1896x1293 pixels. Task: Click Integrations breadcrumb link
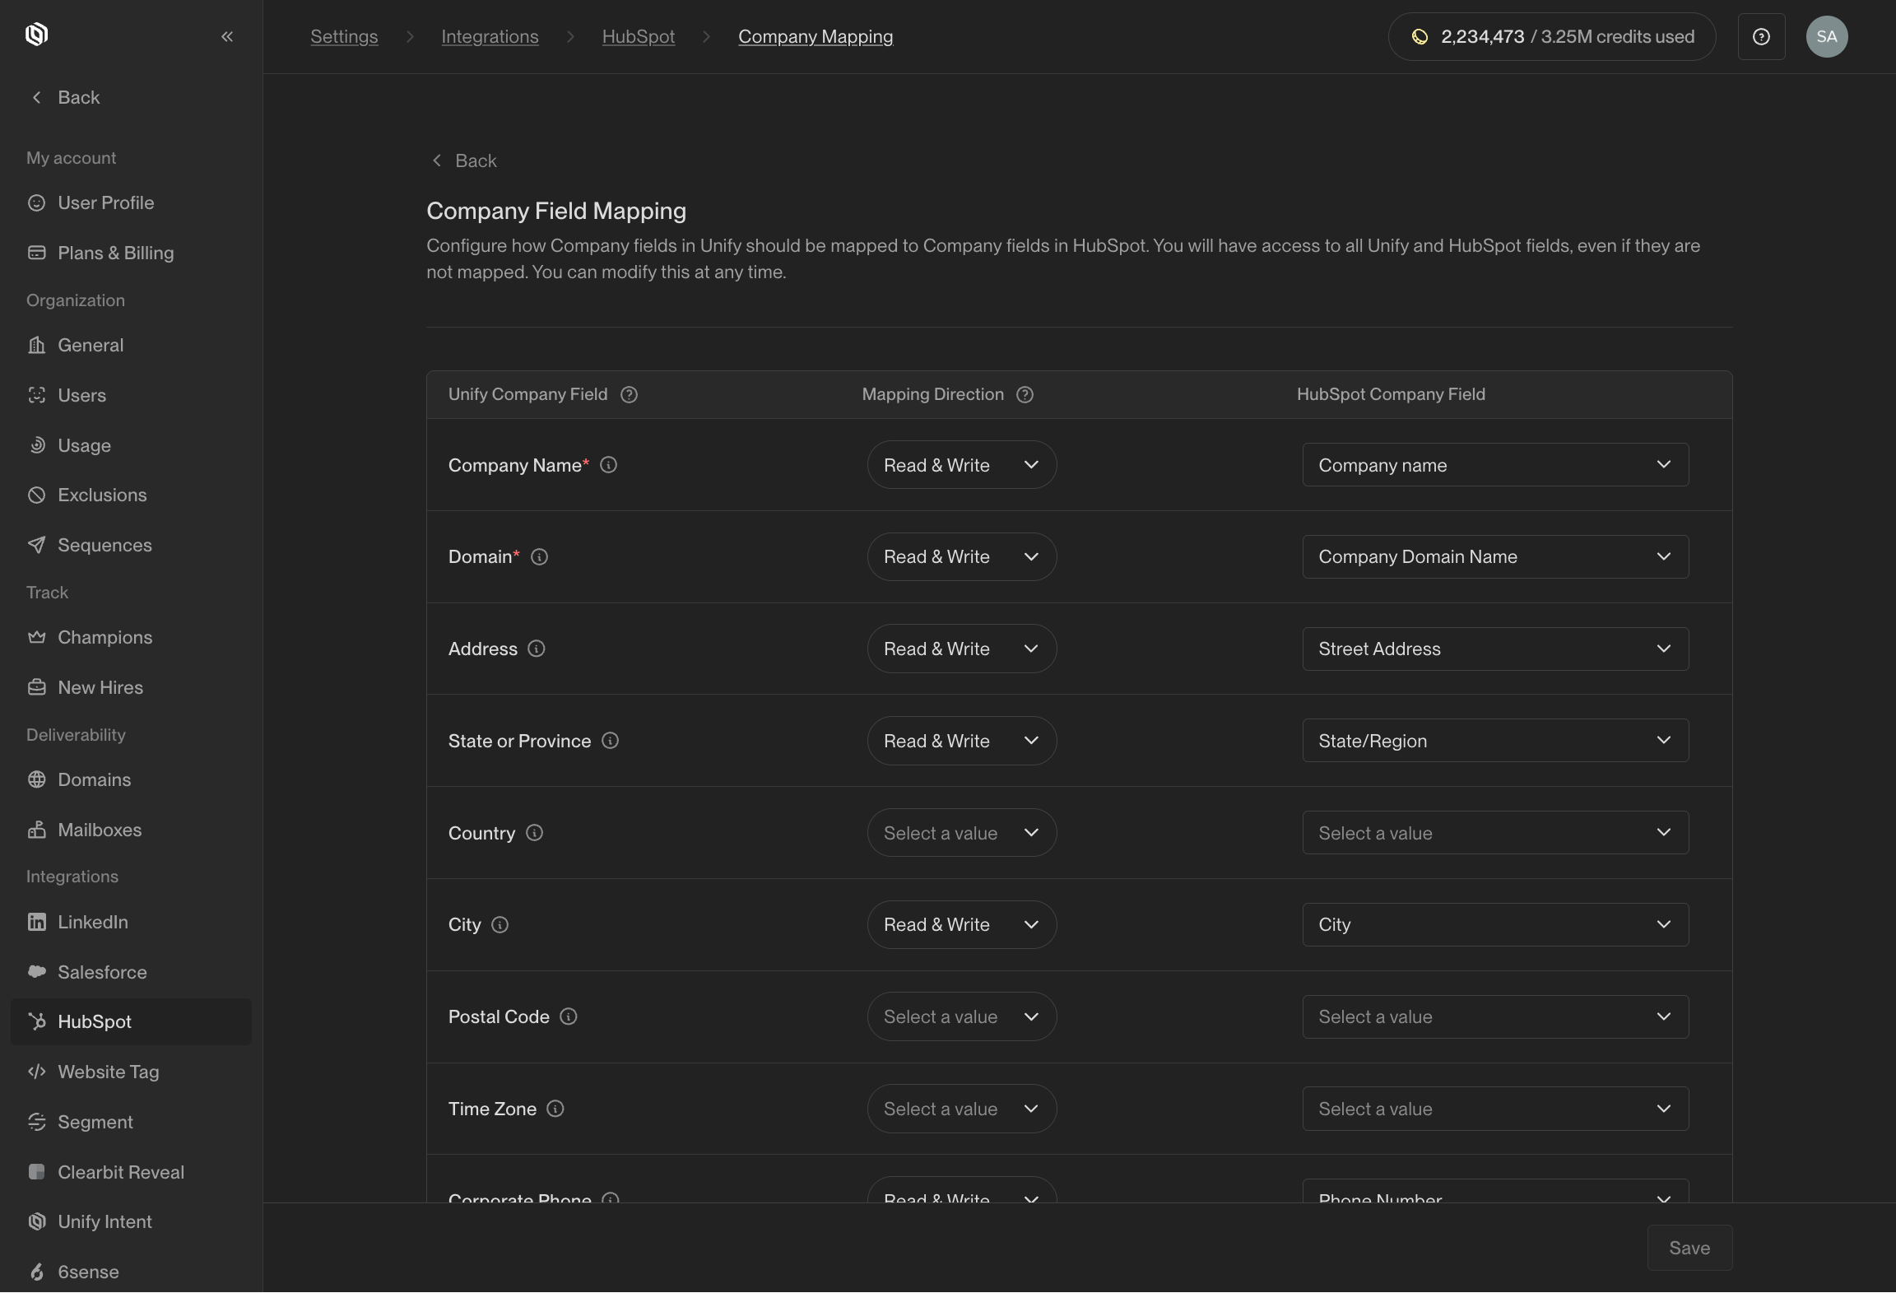pos(490,36)
